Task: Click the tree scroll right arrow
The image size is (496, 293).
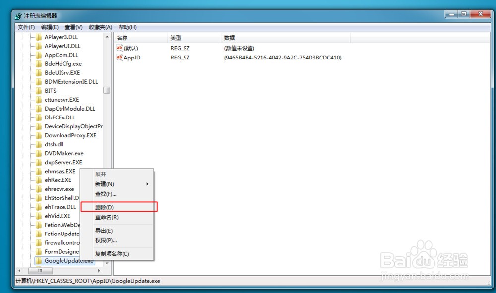Action: tap(99, 271)
